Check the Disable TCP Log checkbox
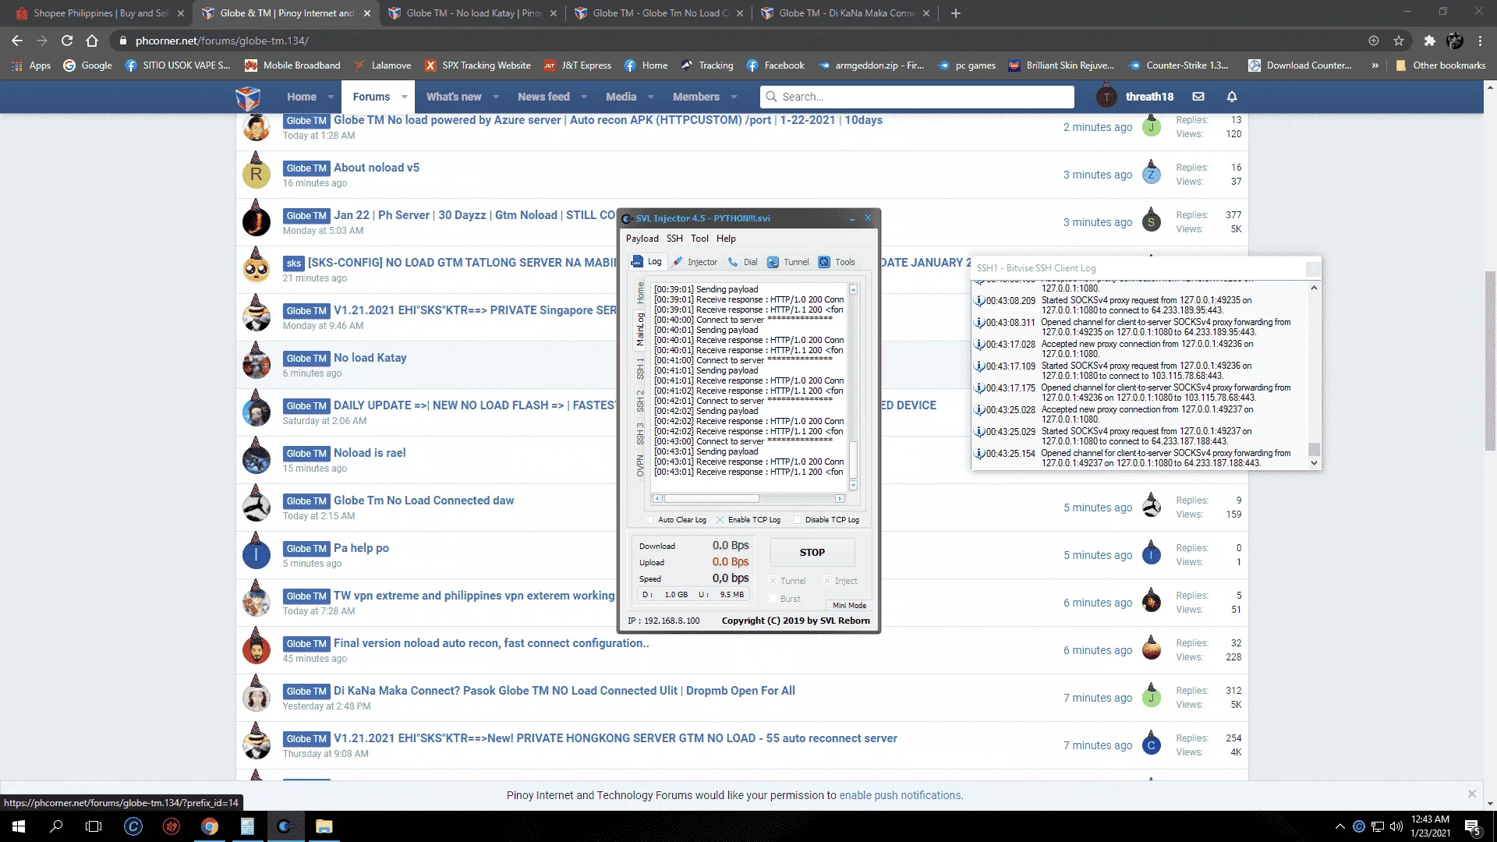Screen dimensions: 1497x842 click(x=797, y=520)
